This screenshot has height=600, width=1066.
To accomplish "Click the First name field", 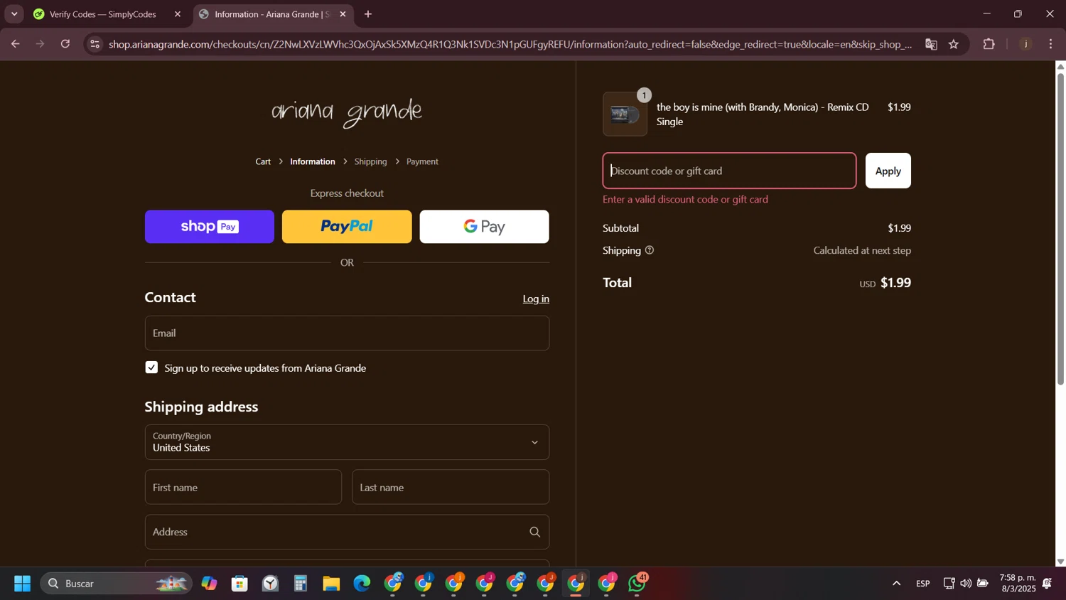I will (243, 487).
